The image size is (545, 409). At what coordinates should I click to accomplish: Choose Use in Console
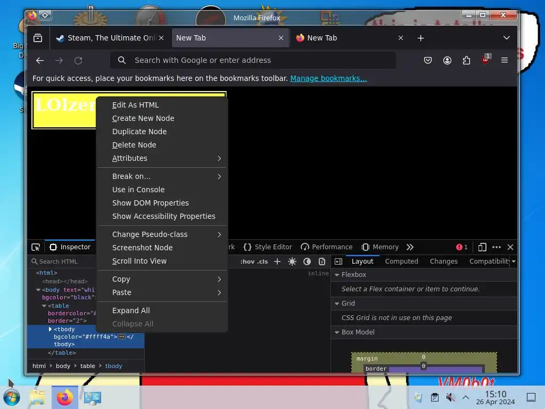point(162,190)
